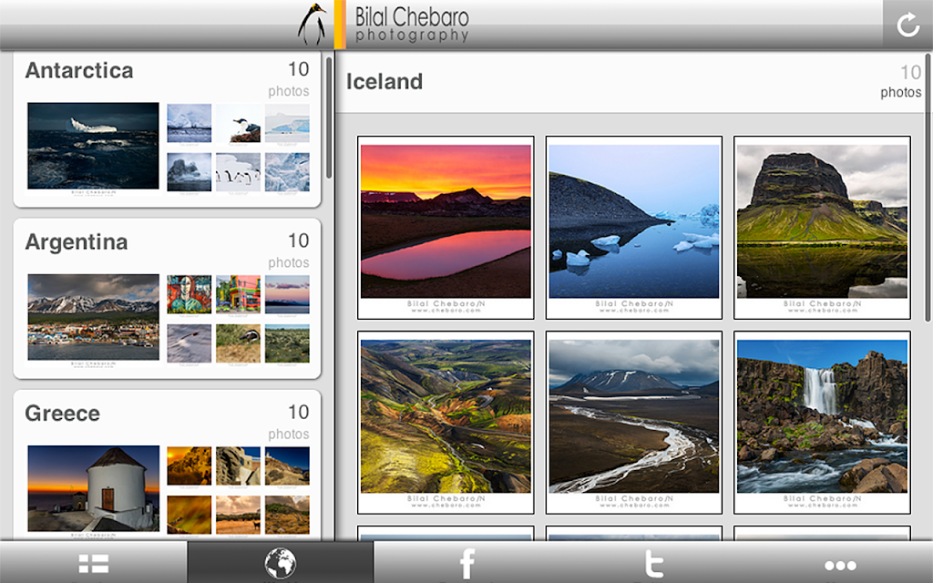View Greece golden sunset cliff thumbnail
This screenshot has width=933, height=583.
(190, 465)
